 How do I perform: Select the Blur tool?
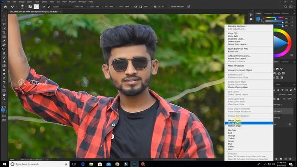pyautogui.click(x=4, y=70)
